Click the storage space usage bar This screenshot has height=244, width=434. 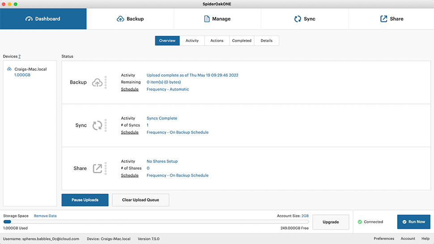(156, 222)
